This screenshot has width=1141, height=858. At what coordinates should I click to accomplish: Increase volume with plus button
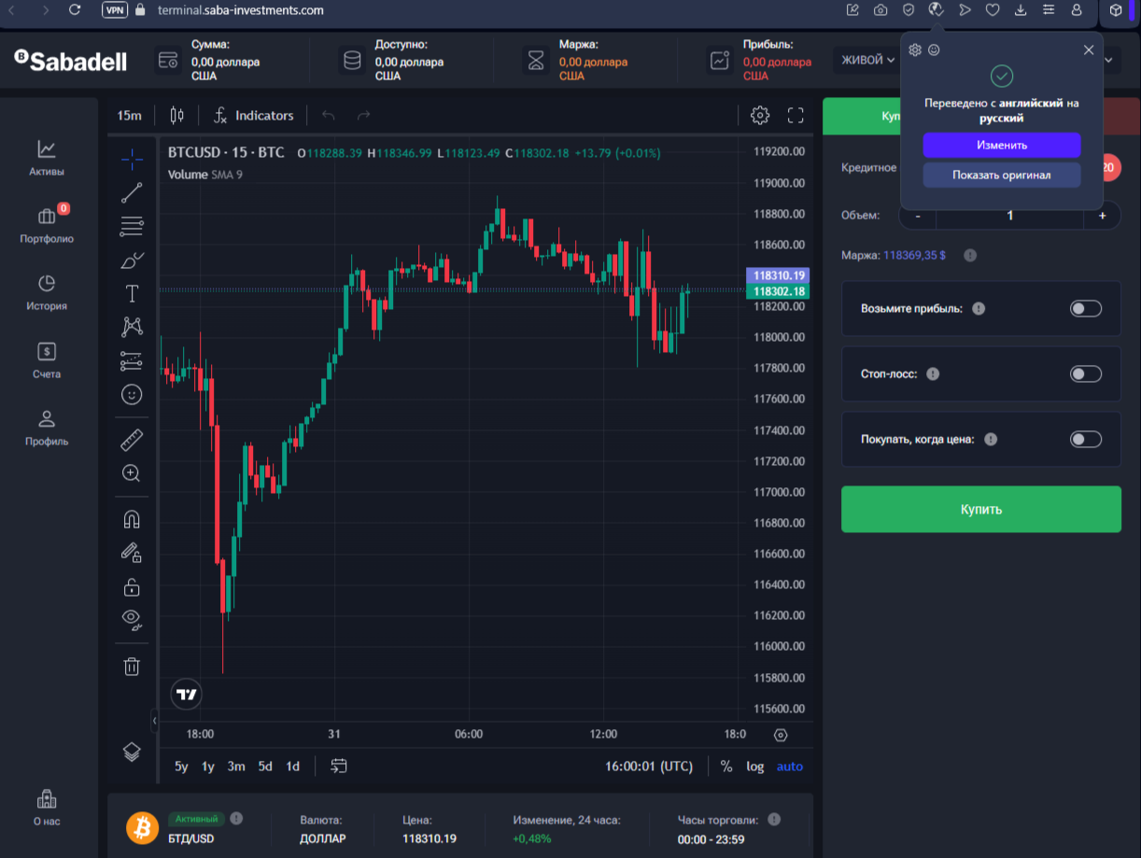pyautogui.click(x=1102, y=216)
